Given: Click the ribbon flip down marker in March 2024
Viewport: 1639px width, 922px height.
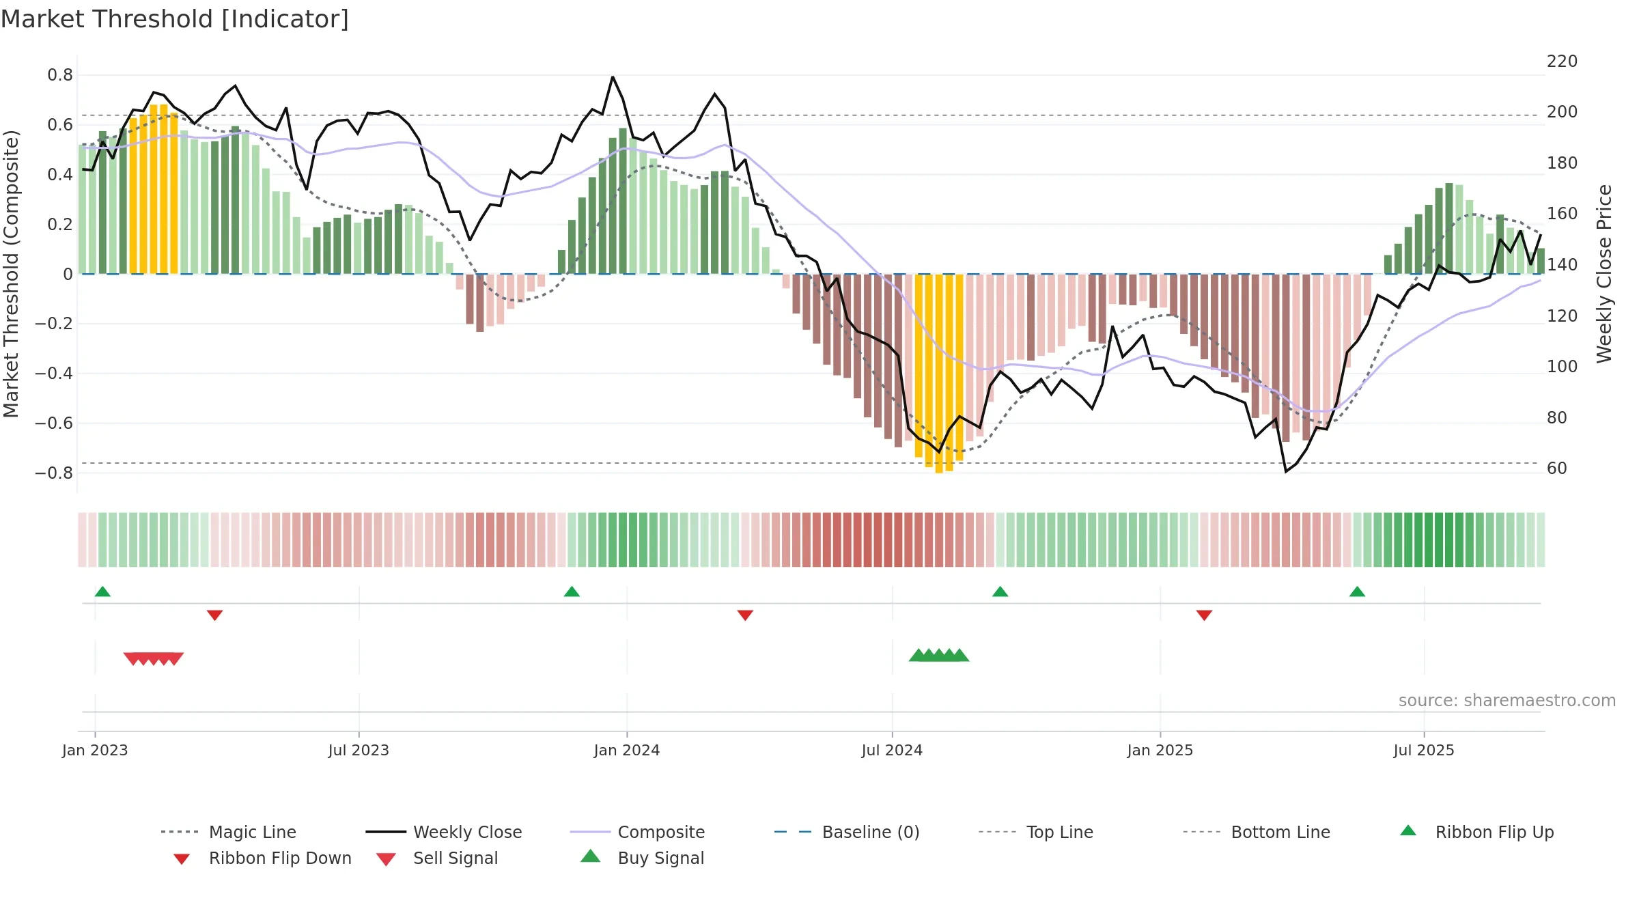Looking at the screenshot, I should (x=745, y=615).
